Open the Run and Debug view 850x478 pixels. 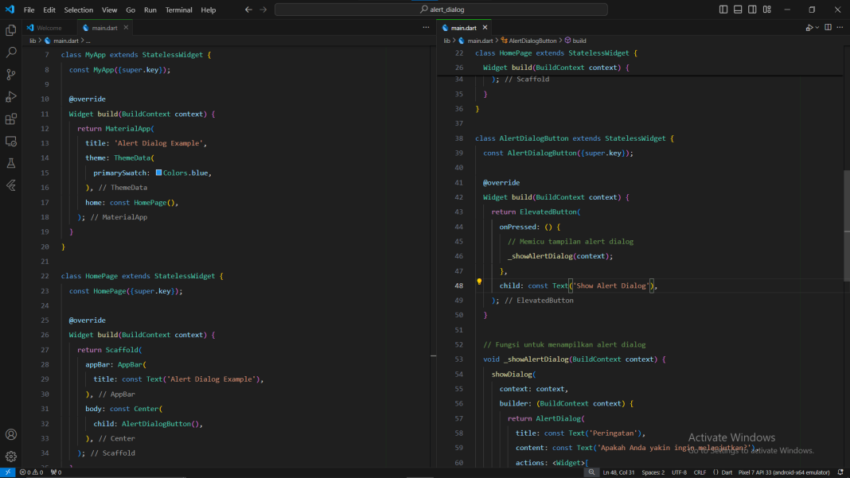(x=10, y=98)
